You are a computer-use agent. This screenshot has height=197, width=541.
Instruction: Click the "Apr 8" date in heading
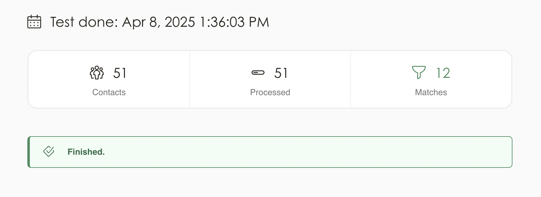click(x=140, y=22)
